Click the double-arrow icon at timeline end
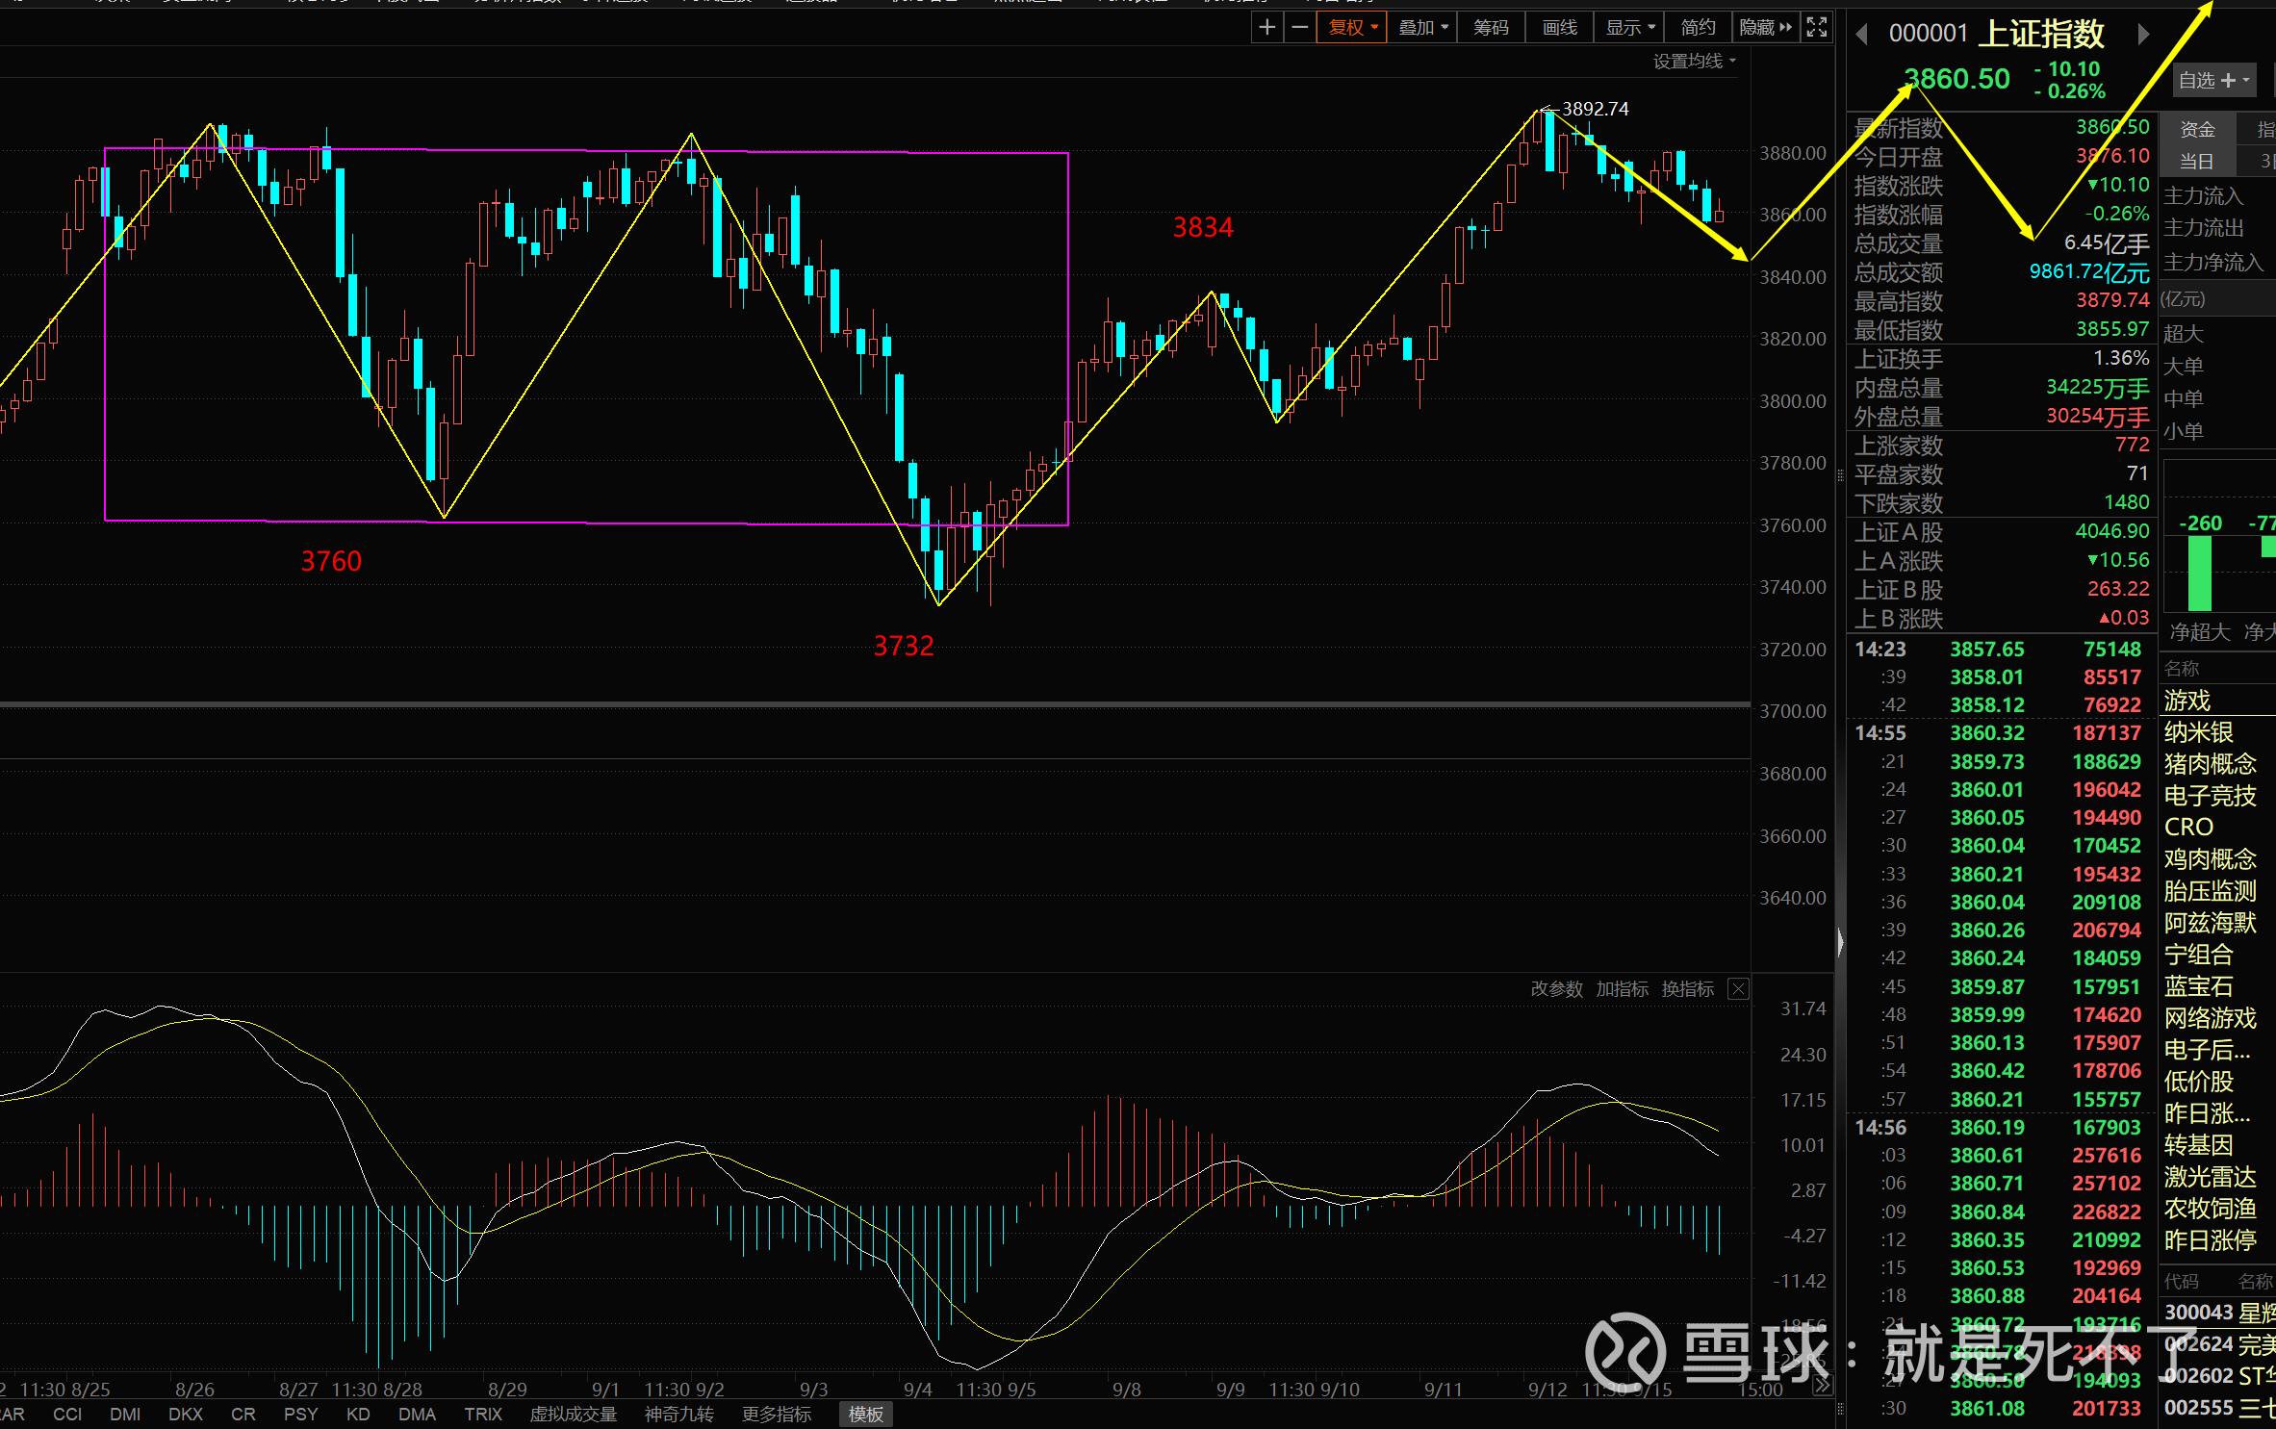Screen dimensions: 2276x1429 coord(1822,1386)
